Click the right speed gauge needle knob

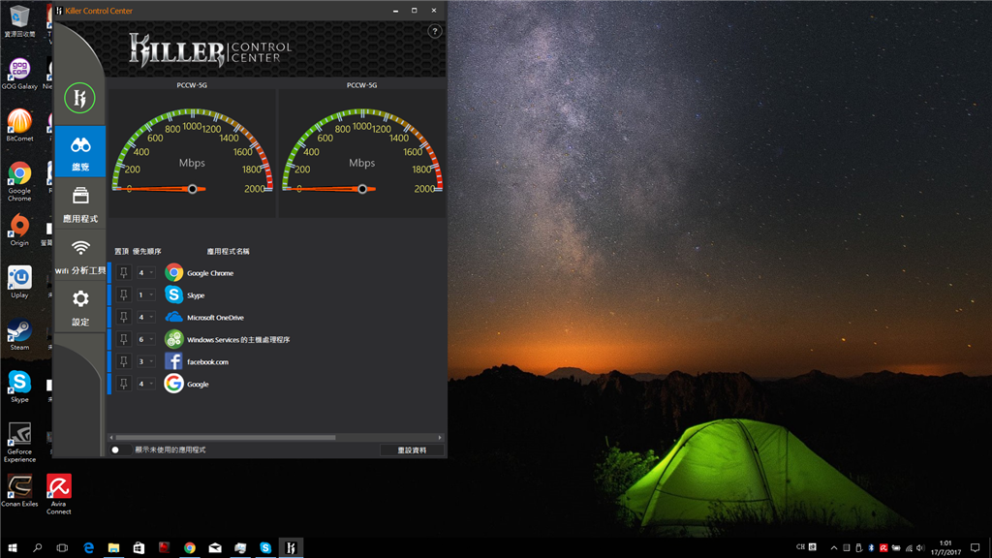(x=362, y=189)
